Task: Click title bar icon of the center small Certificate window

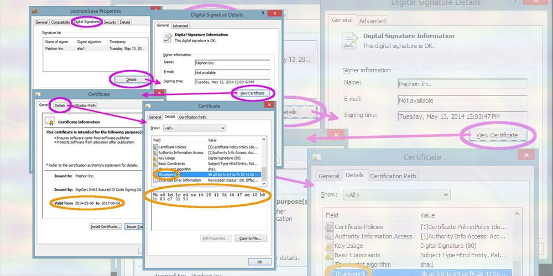Action: click(x=148, y=106)
